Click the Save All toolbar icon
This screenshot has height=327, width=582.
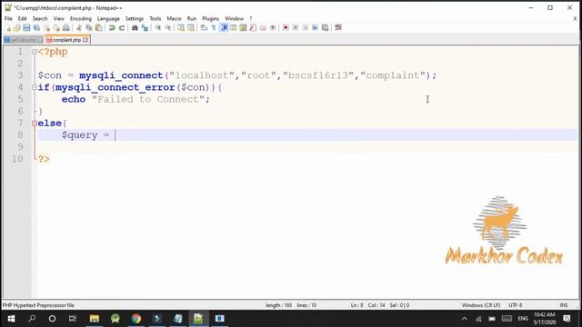(36, 28)
